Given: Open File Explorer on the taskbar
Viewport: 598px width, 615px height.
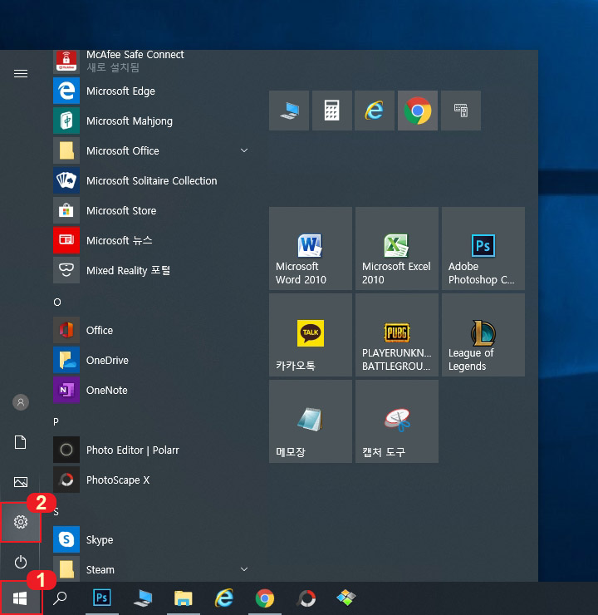Looking at the screenshot, I should (184, 598).
